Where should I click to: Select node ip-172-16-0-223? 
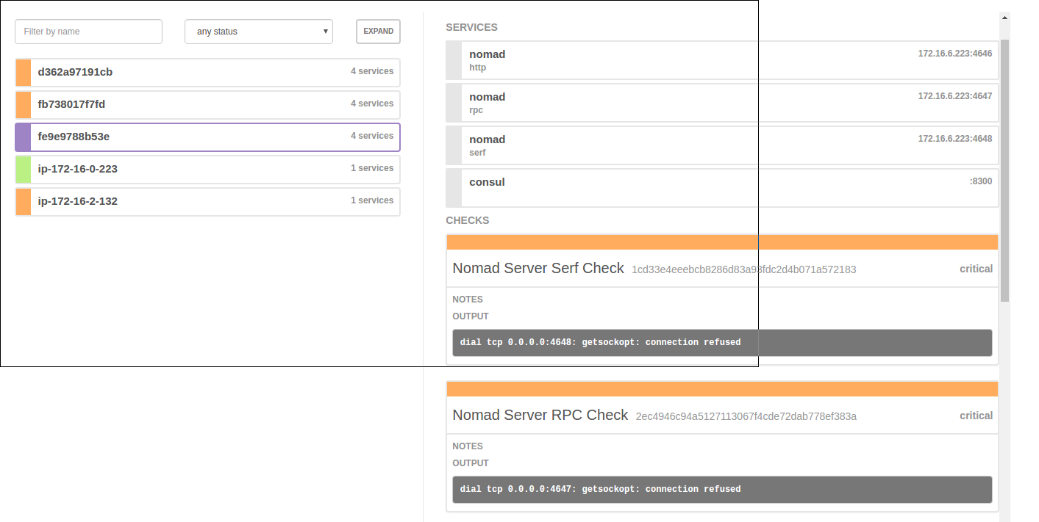(207, 169)
